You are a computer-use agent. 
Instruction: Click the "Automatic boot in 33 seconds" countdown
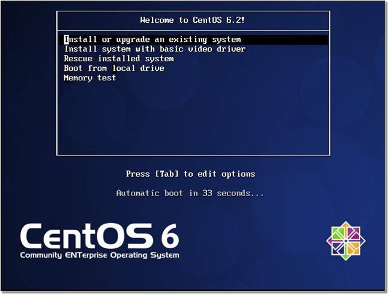click(190, 193)
